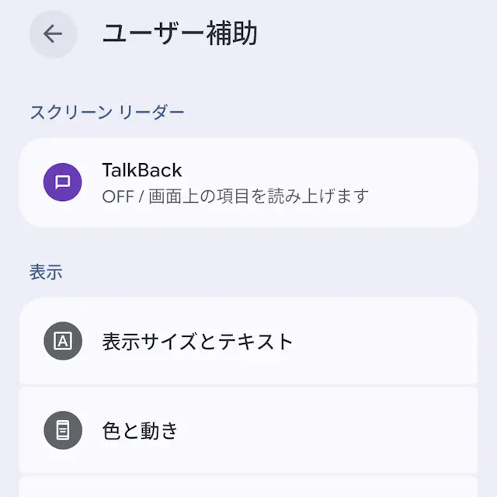
Task: Click the 表示 section header
Action: coord(46,272)
